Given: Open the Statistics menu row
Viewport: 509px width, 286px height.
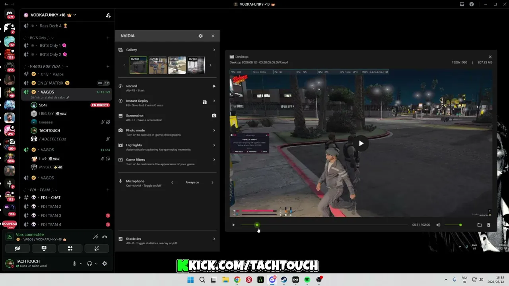Looking at the screenshot, I should click(x=167, y=240).
